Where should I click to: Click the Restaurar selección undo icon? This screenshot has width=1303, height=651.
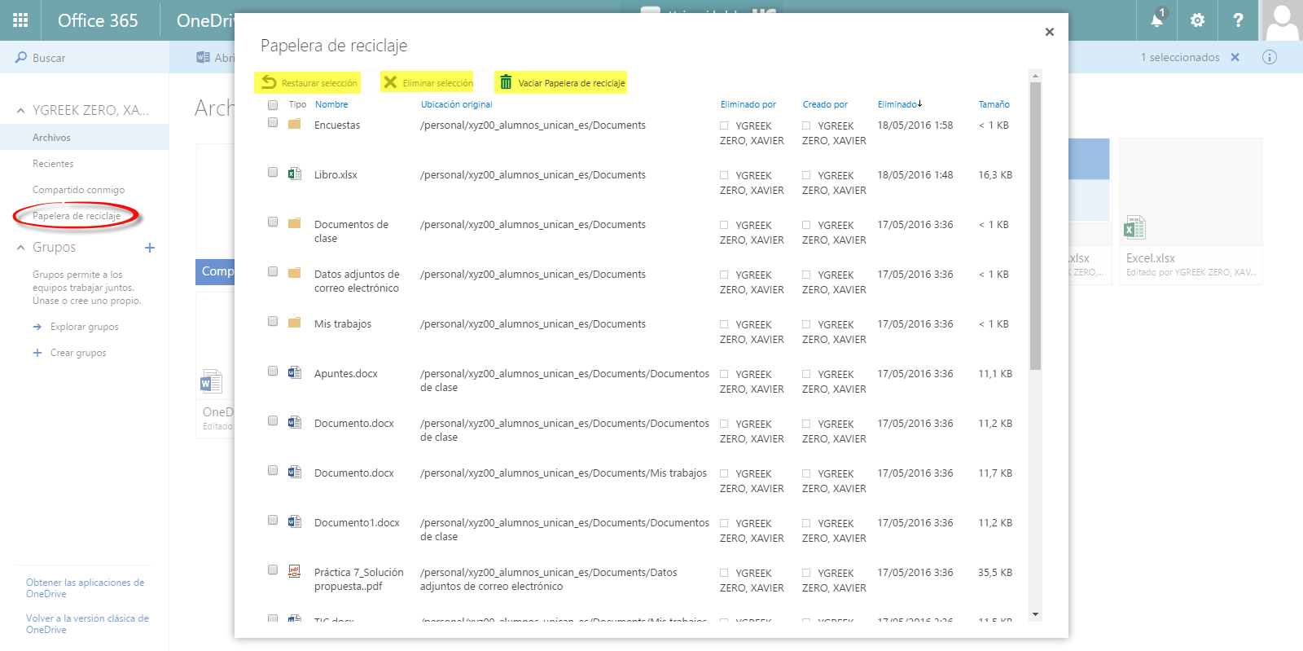(269, 82)
